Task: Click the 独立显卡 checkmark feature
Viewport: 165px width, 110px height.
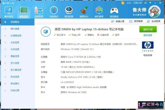Action: (59, 35)
